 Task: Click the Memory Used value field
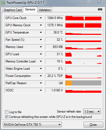click(54, 47)
